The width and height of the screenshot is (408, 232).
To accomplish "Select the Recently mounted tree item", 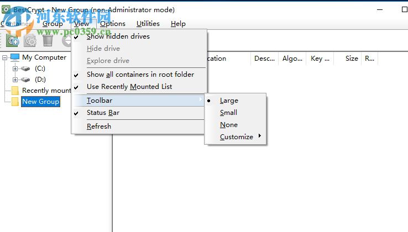I will [x=46, y=91].
